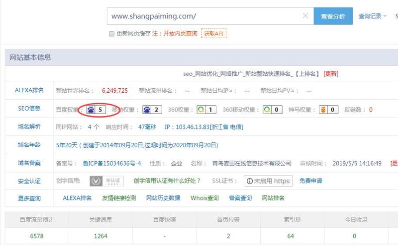This screenshot has width=398, height=246.
Task: Click the Baidu paw icon for 移动权重
Action: 147,110
